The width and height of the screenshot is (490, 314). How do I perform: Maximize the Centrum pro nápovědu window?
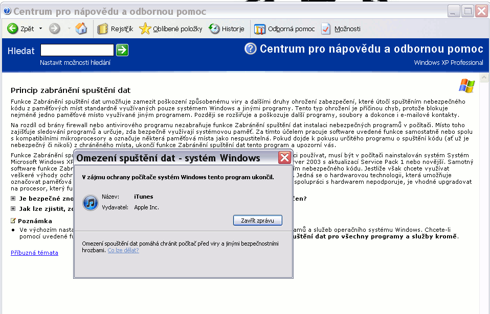(x=467, y=12)
